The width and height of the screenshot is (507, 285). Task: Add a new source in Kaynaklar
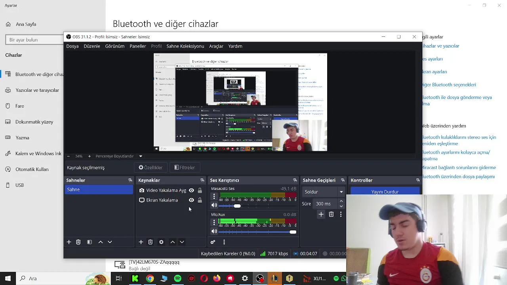pyautogui.click(x=141, y=242)
